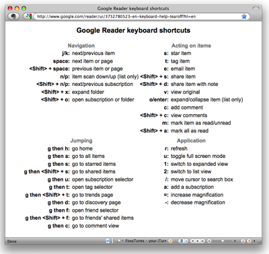Click the 'Navigation' section heading

81,46
